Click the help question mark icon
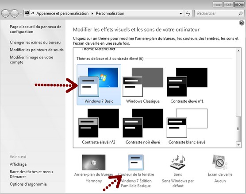 pyautogui.click(x=242, y=23)
